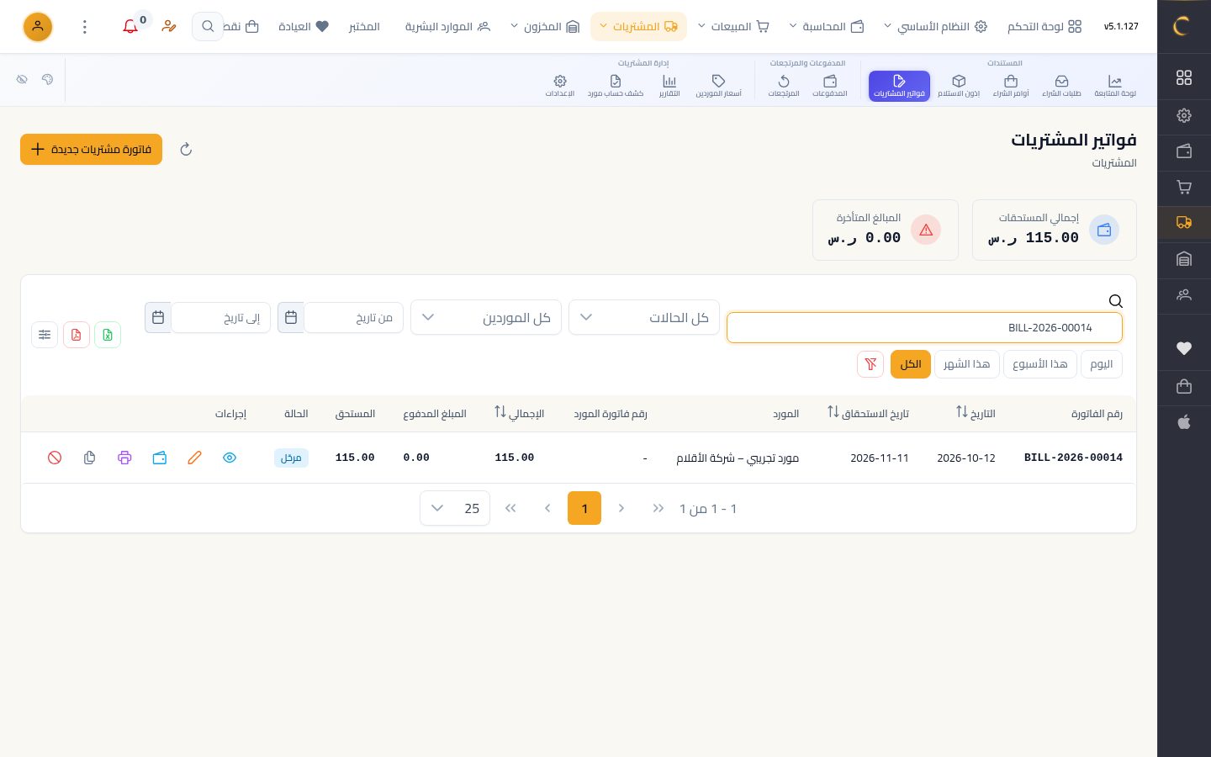Click the blue wallet payment icon in the invoice row
1211x757 pixels.
pyautogui.click(x=160, y=458)
